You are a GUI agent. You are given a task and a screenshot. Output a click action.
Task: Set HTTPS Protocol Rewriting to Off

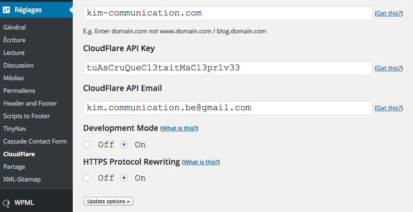click(x=87, y=178)
